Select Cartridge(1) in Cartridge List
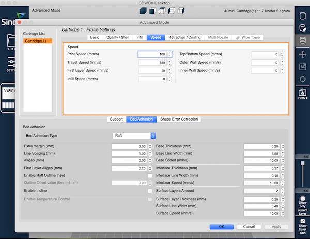Screen dimensions: 310x239 (38, 41)
